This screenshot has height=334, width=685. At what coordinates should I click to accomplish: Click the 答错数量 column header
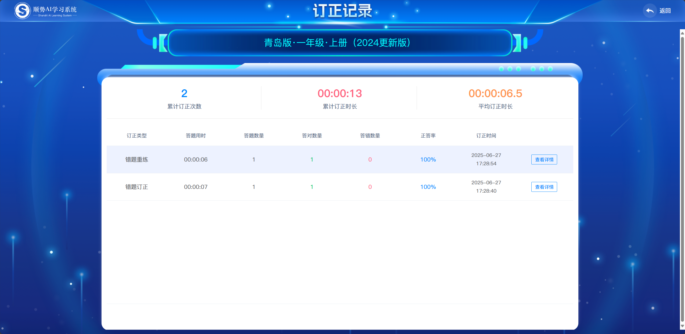click(370, 136)
